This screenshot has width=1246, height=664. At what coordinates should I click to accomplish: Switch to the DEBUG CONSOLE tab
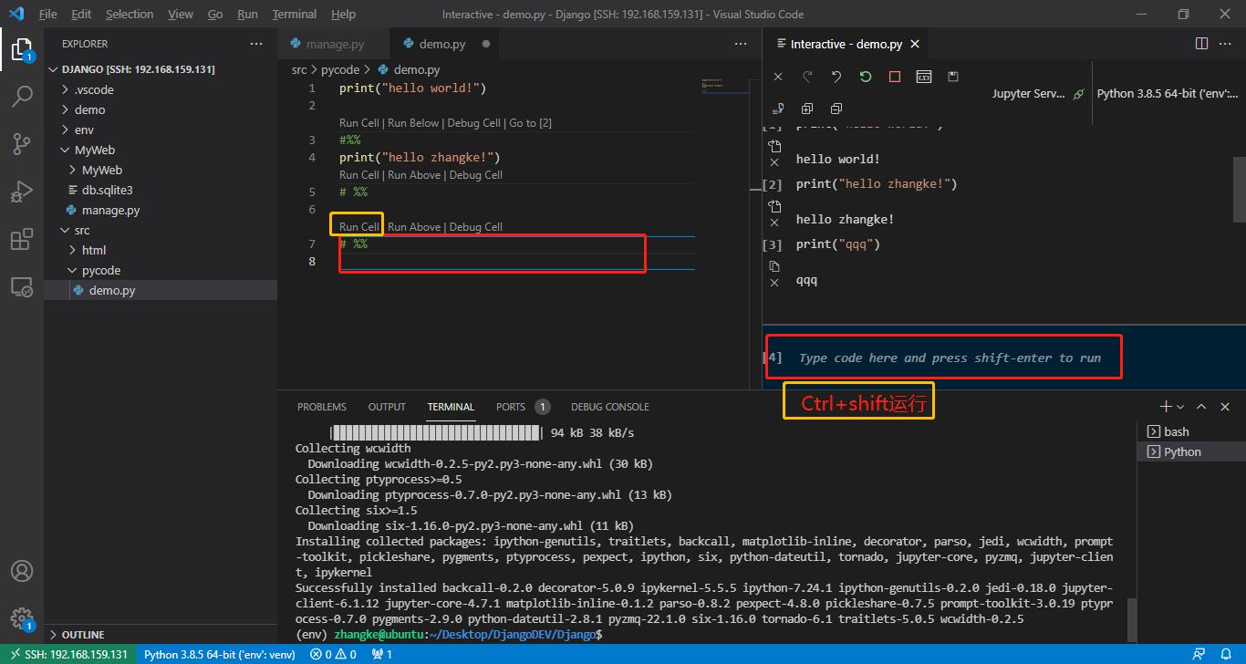tap(610, 407)
